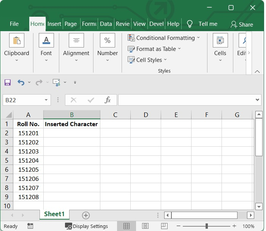Select the Sheet1 sheet tab
The image size is (266, 231).
click(x=54, y=214)
